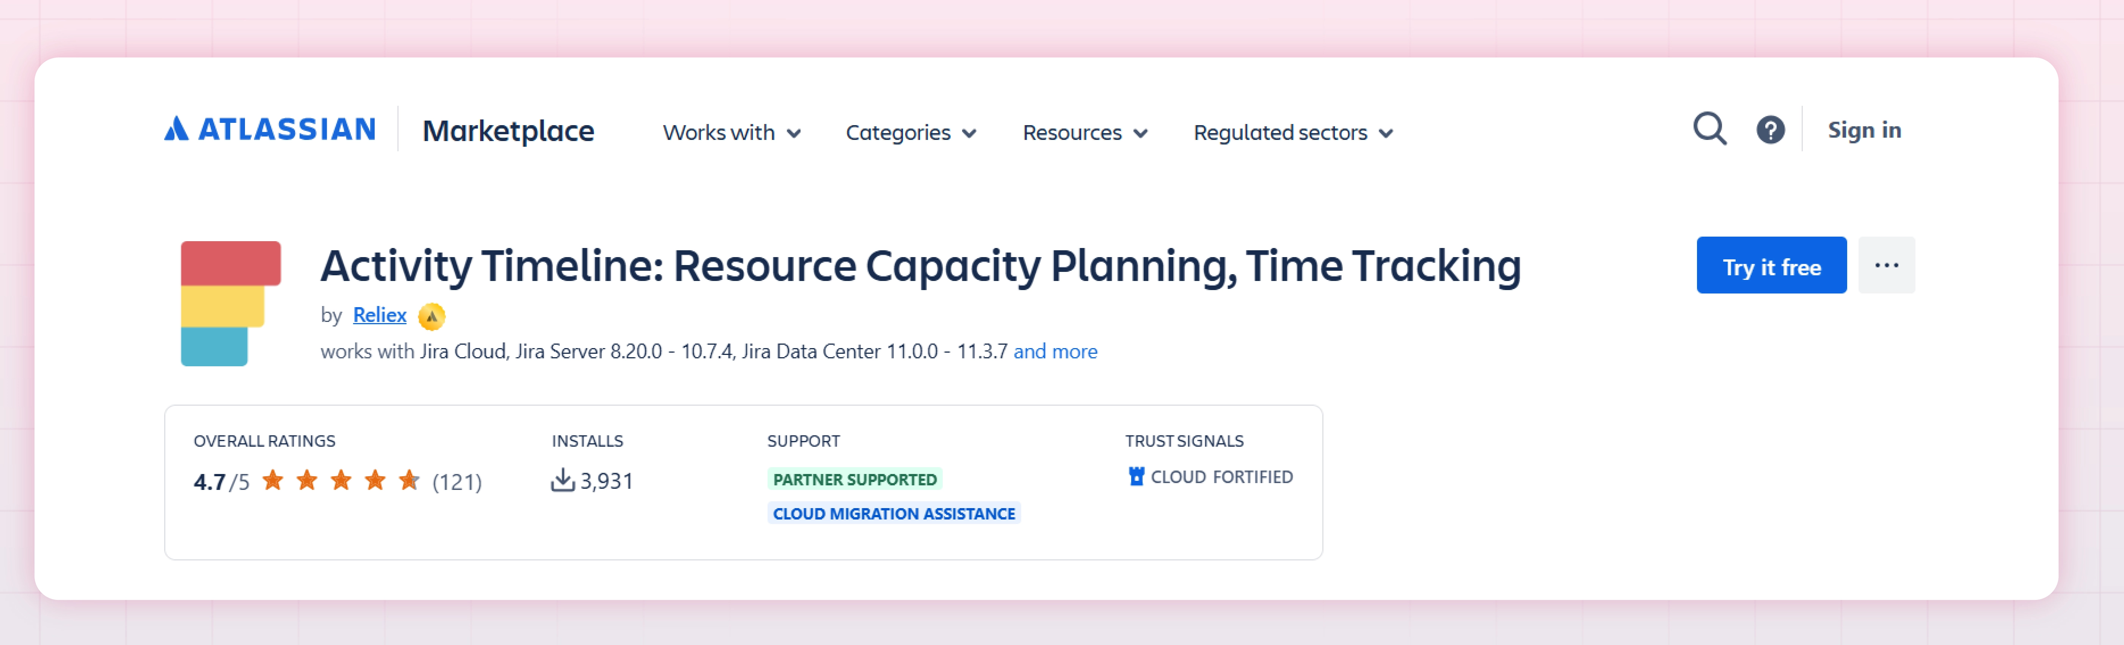This screenshot has width=2124, height=645.
Task: Click the 3,931 installs number
Action: (606, 481)
